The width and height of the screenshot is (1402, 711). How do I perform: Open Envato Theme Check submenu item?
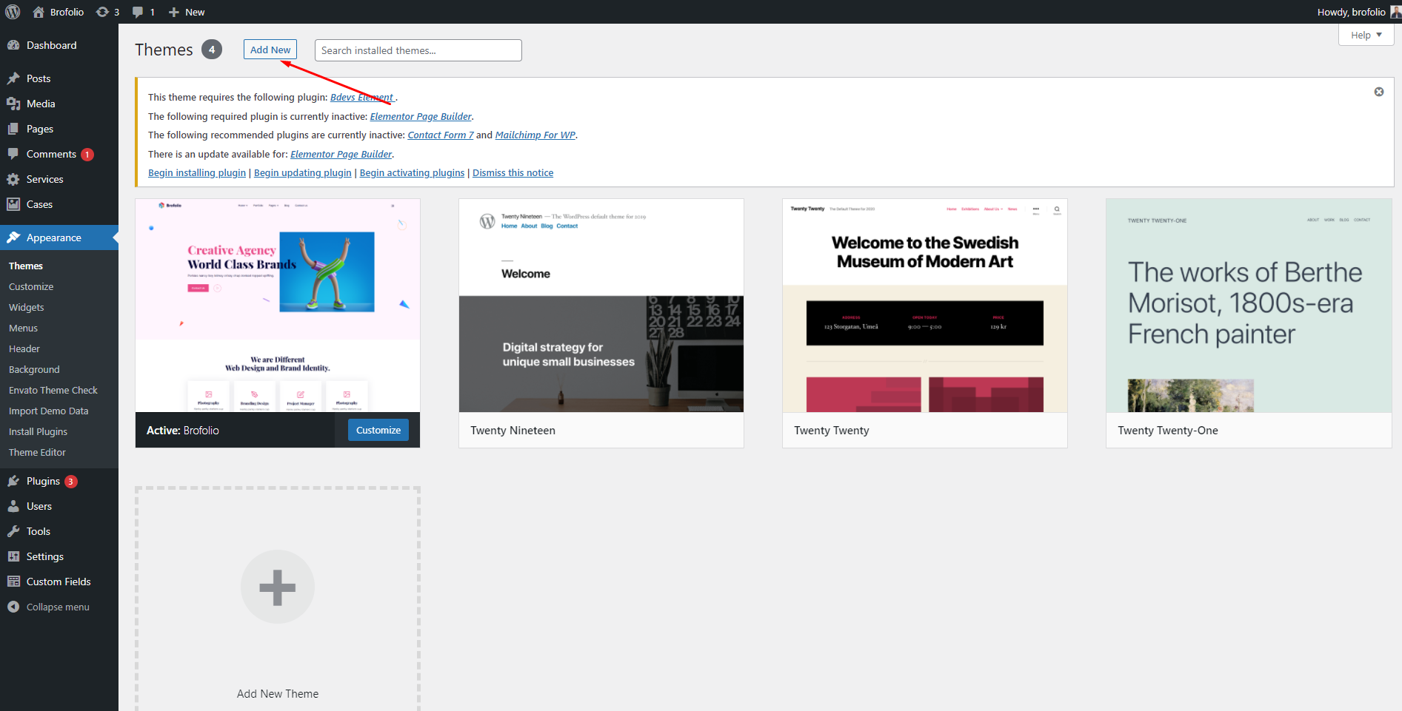(53, 390)
